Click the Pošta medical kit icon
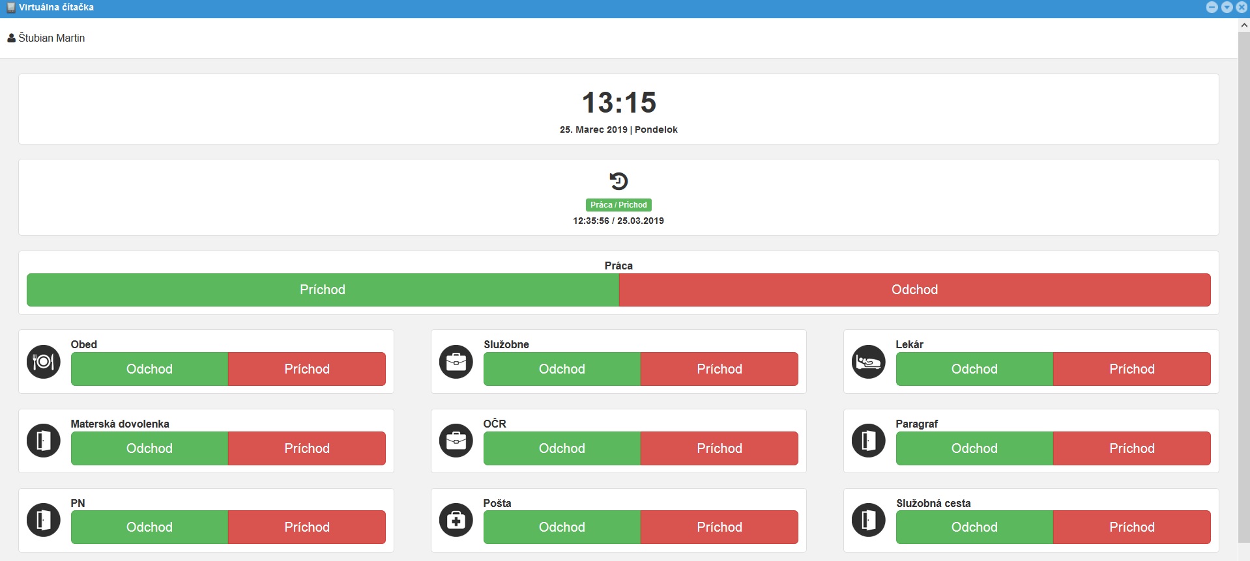This screenshot has width=1250, height=561. coord(456,520)
